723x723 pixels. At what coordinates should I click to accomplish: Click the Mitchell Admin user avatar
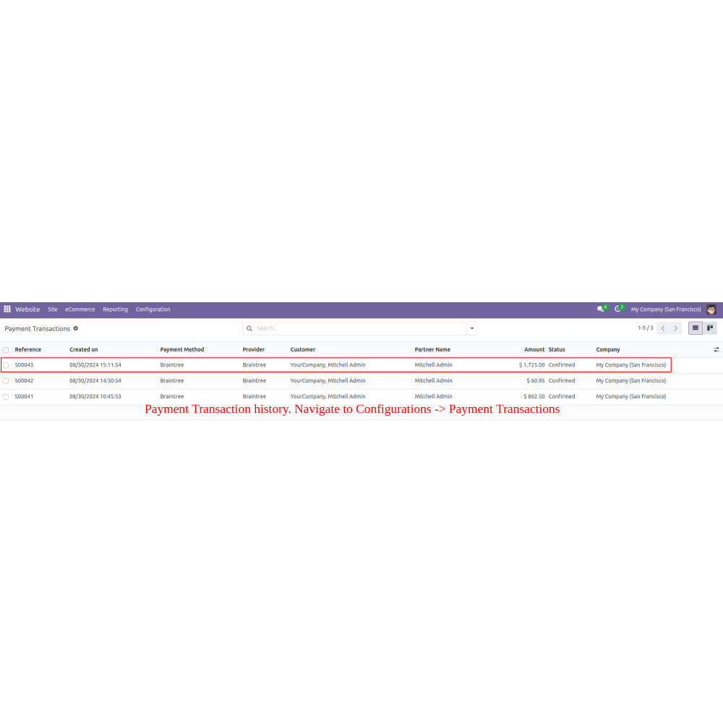coord(712,309)
